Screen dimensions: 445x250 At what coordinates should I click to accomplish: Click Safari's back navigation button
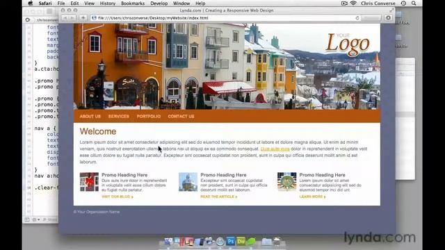[x=65, y=18]
